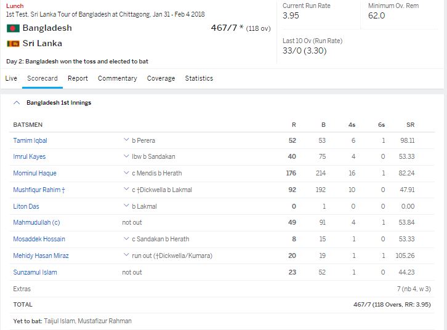447x330 pixels.
Task: Expand Tamim Iqbal dismissal details chevron
Action: click(126, 141)
